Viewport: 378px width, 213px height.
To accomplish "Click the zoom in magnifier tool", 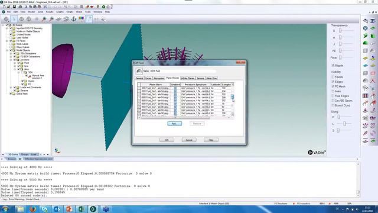I will 44,19.
